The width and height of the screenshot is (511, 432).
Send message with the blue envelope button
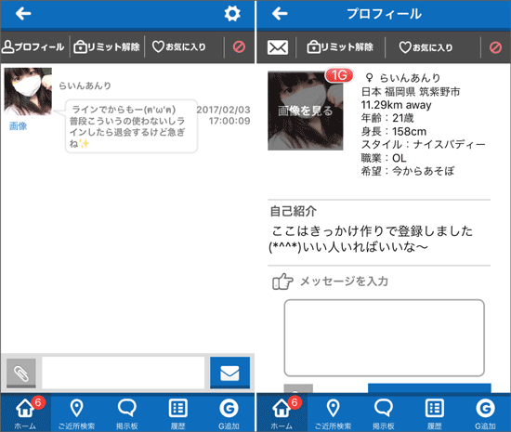pyautogui.click(x=230, y=373)
